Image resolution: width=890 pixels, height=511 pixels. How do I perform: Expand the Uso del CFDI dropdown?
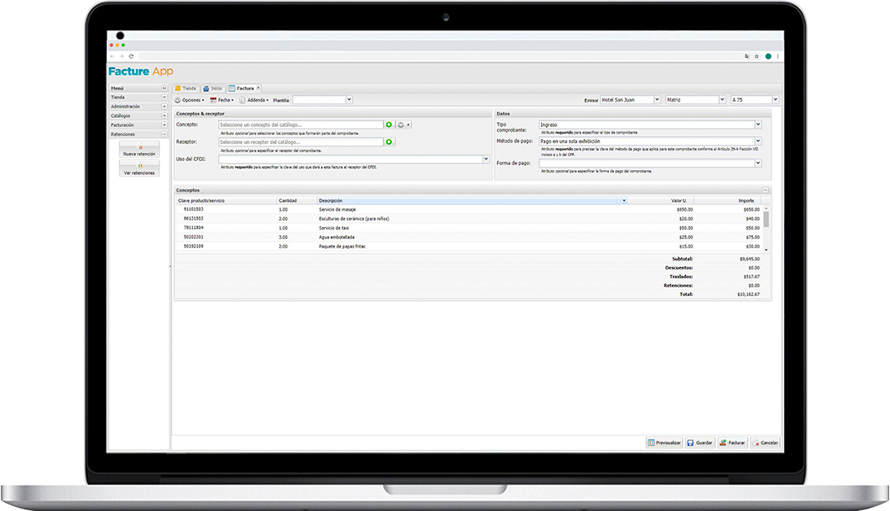(x=486, y=159)
